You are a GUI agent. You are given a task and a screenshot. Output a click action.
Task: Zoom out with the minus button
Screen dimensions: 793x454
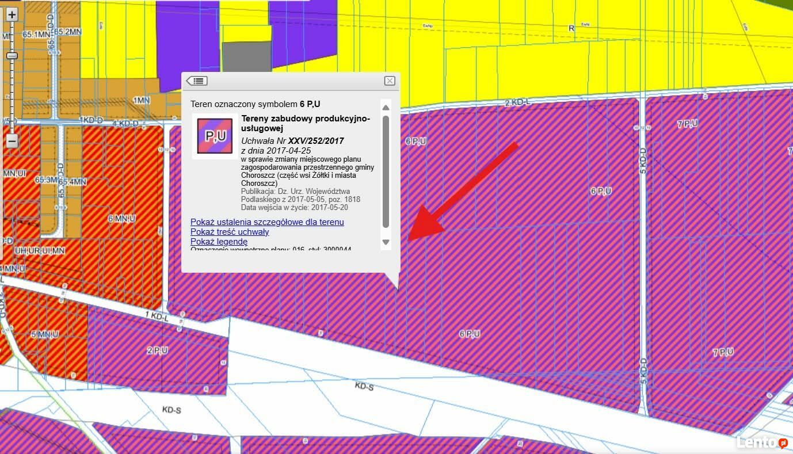[x=12, y=140]
